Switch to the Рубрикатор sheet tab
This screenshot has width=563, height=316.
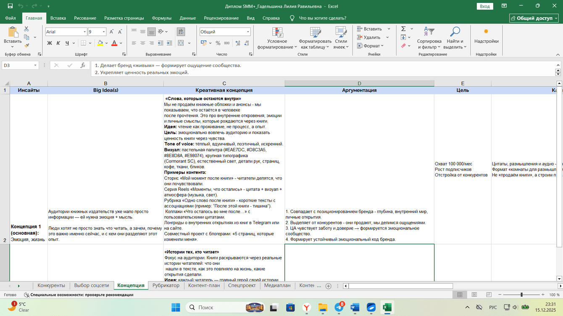point(166,285)
